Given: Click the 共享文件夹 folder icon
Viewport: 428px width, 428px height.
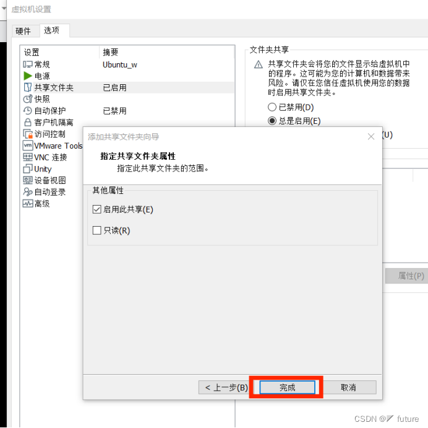Looking at the screenshot, I should (x=28, y=87).
